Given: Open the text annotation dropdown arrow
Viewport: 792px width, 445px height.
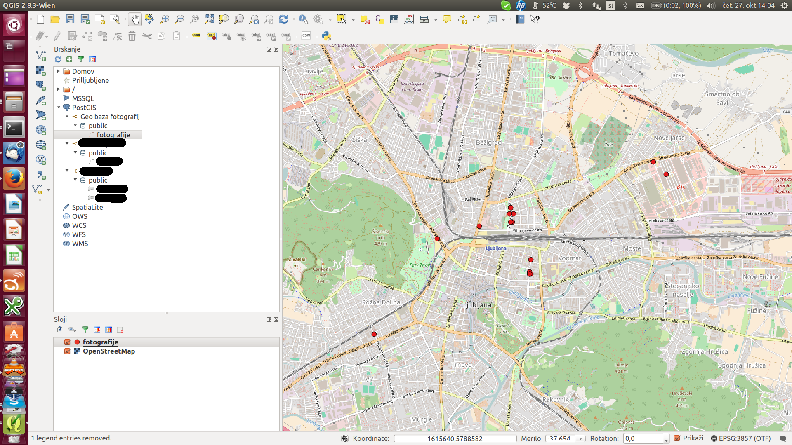Looking at the screenshot, I should 504,20.
